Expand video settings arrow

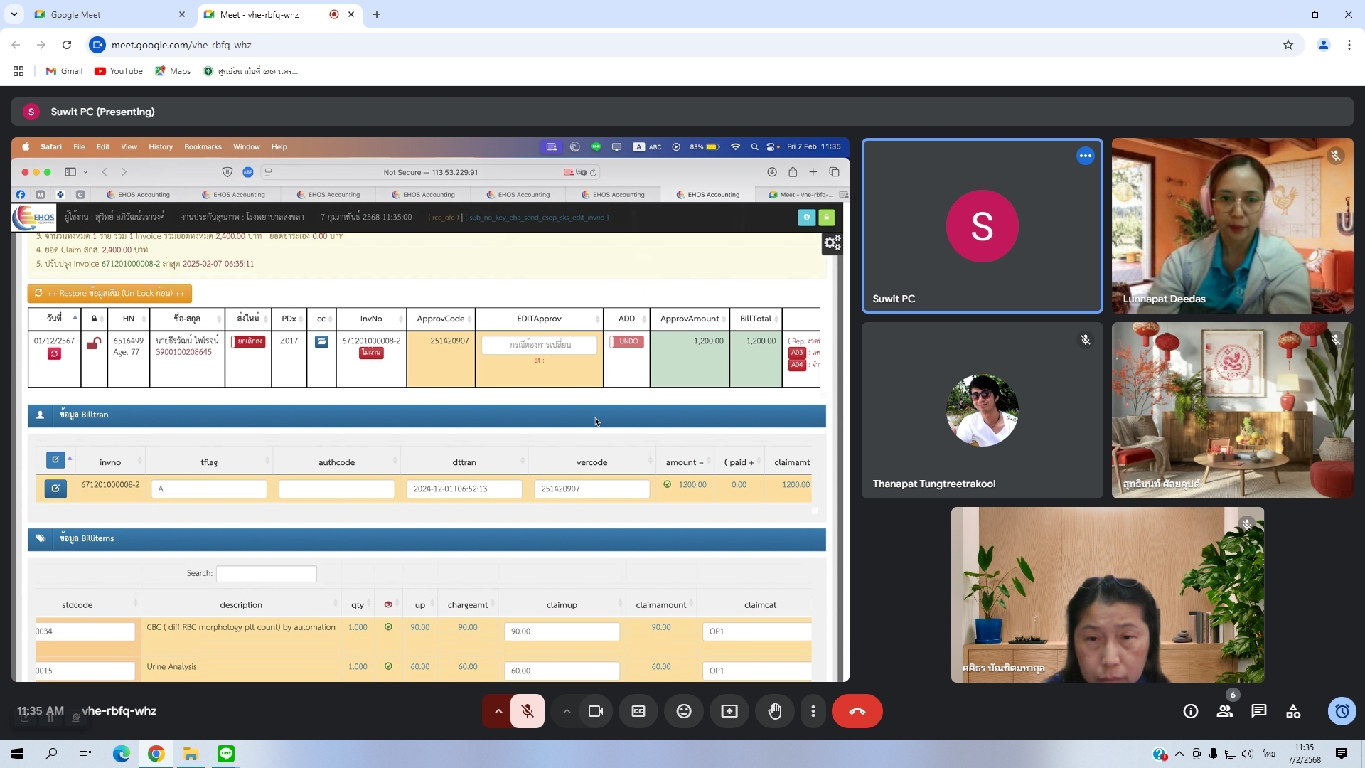pyautogui.click(x=567, y=711)
